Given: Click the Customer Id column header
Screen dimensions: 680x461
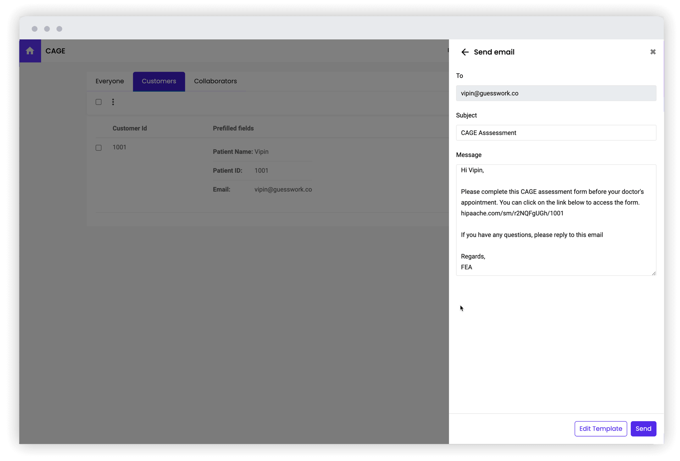Looking at the screenshot, I should (129, 128).
